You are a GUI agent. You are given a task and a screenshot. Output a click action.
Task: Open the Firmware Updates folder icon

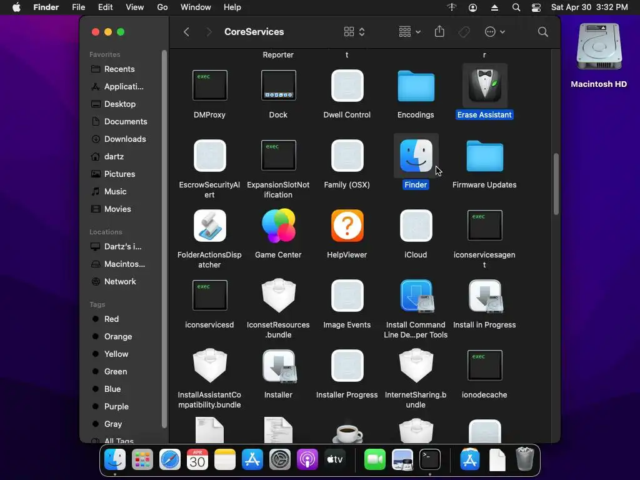point(485,156)
